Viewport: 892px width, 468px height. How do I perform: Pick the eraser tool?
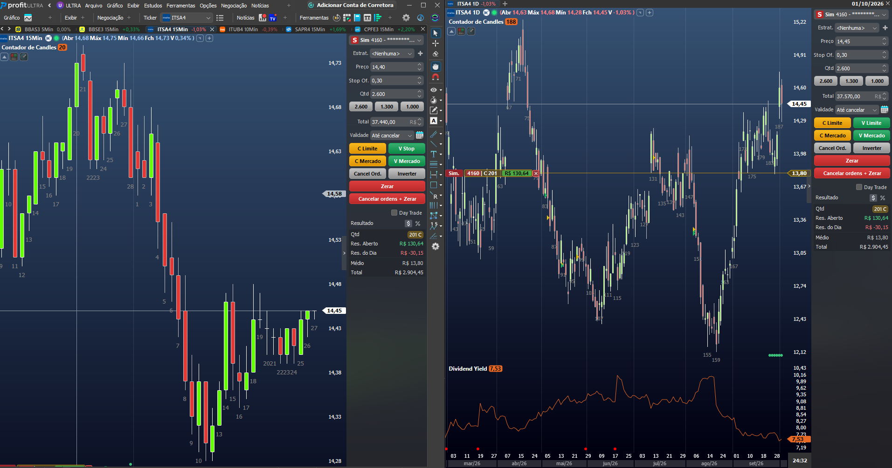436,54
